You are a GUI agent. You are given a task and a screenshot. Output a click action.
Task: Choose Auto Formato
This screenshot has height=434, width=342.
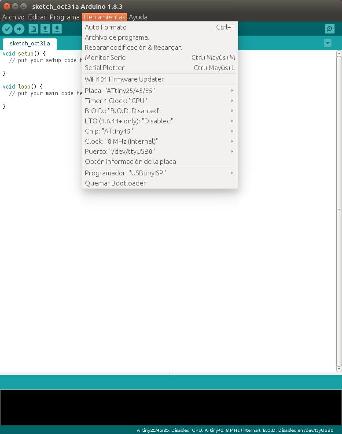[160, 27]
